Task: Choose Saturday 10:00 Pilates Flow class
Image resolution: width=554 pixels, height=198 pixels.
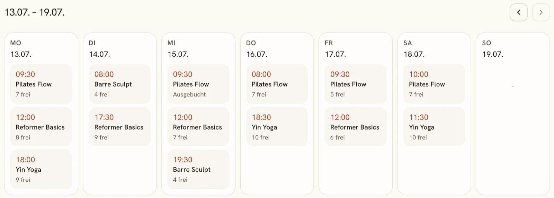Action: click(434, 84)
